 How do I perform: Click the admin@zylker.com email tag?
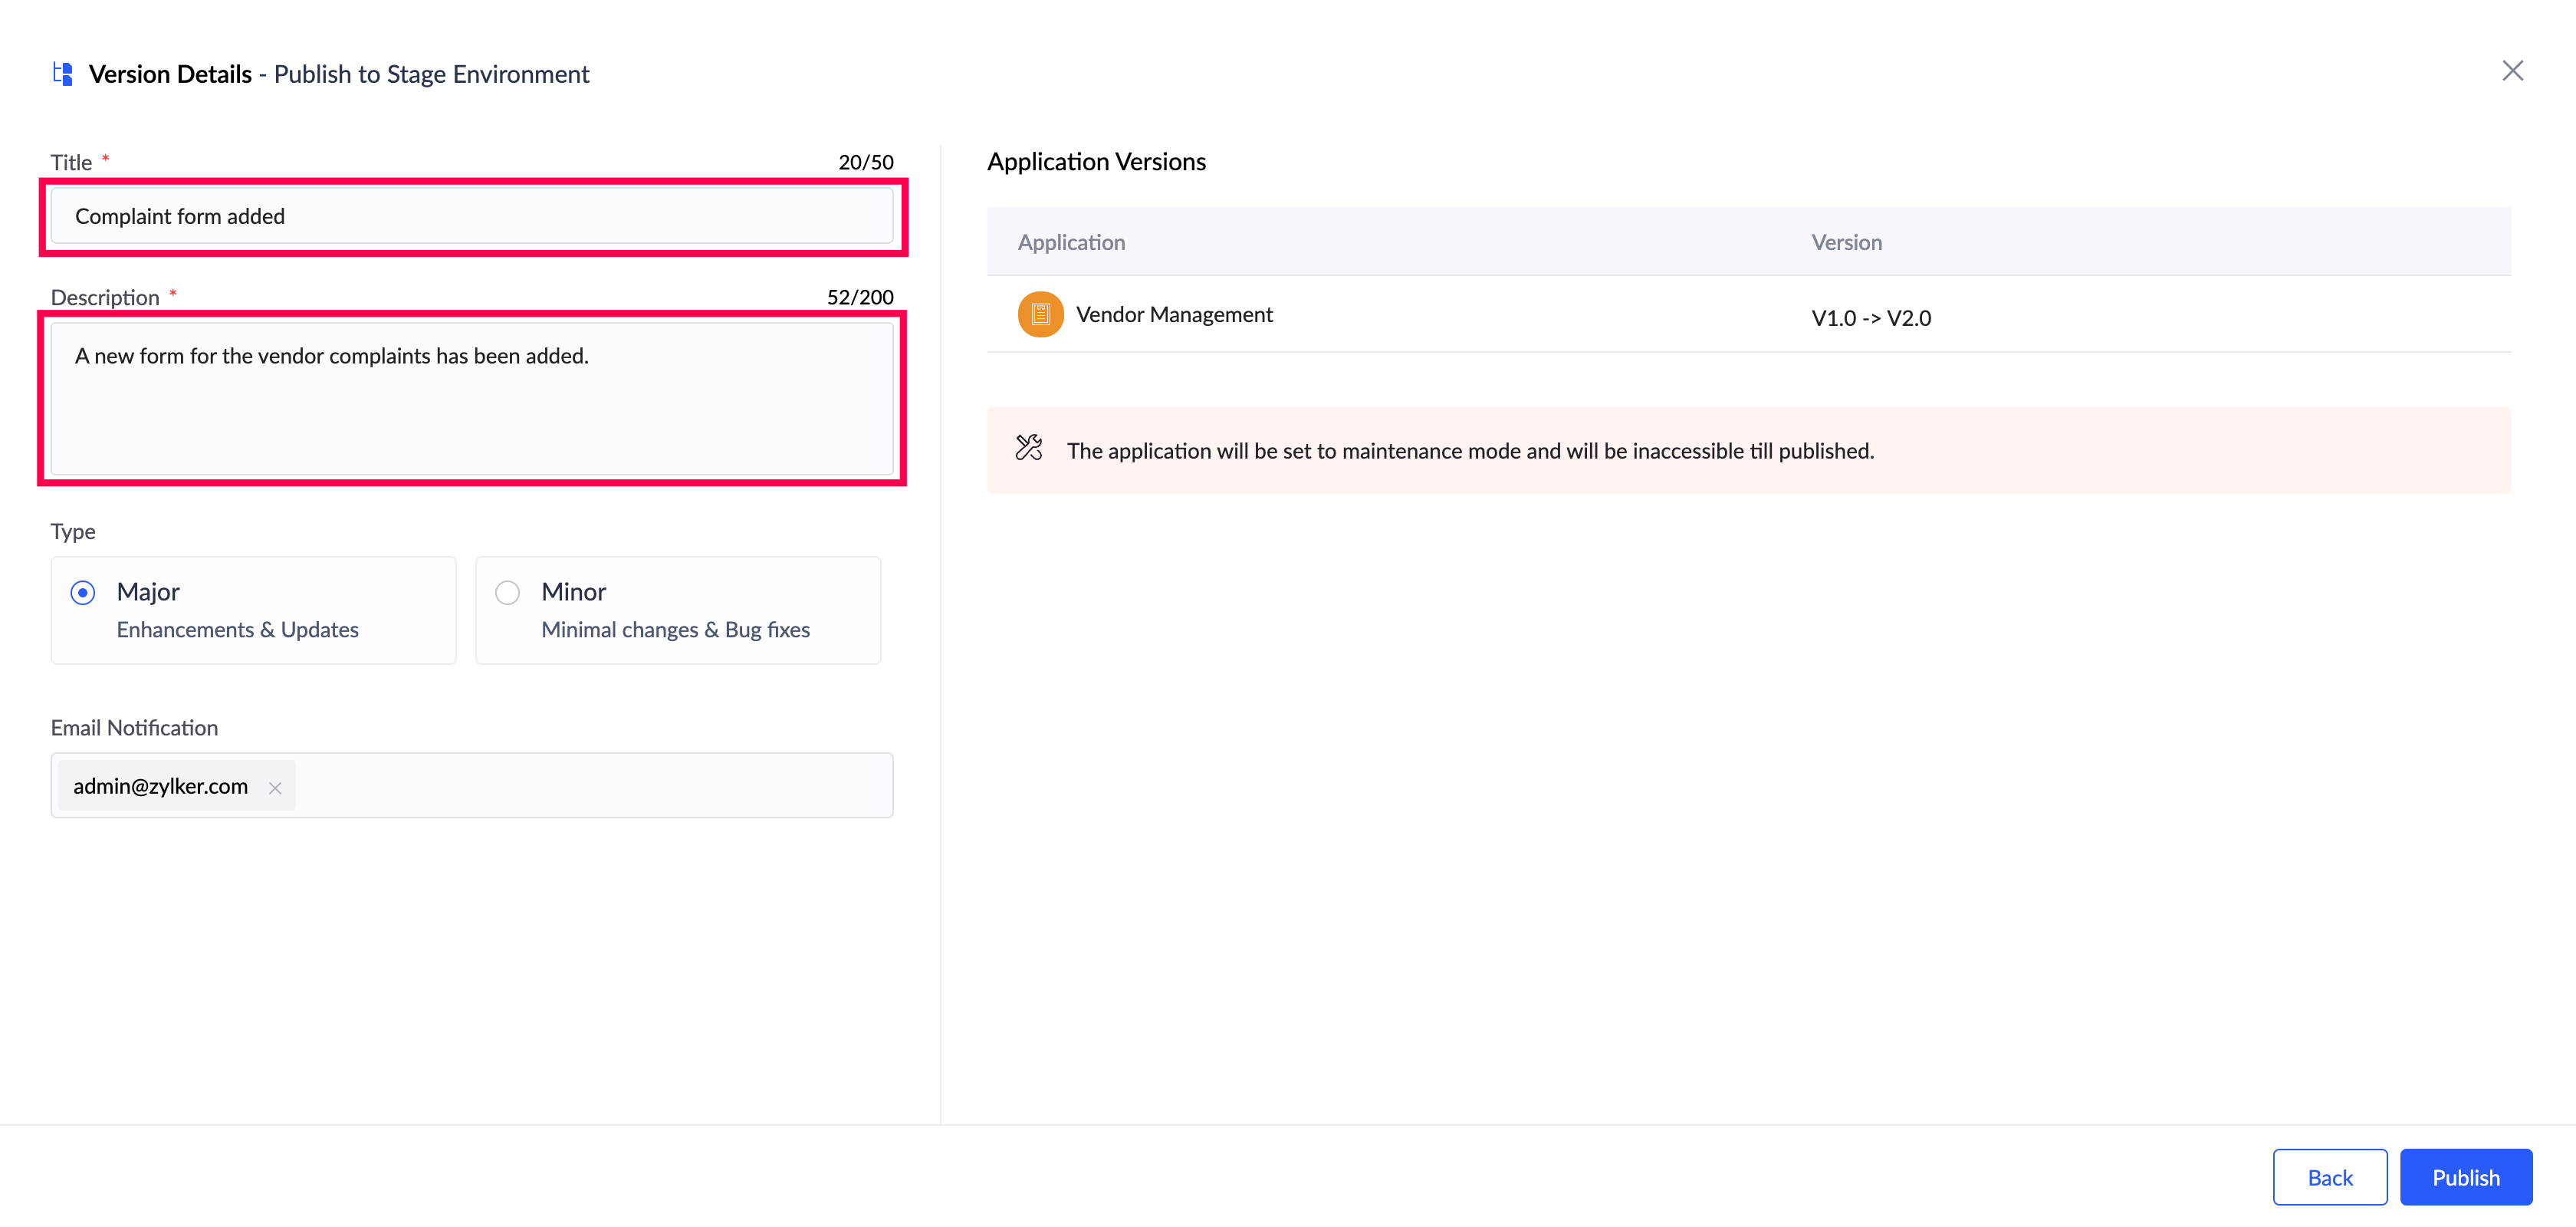160,786
